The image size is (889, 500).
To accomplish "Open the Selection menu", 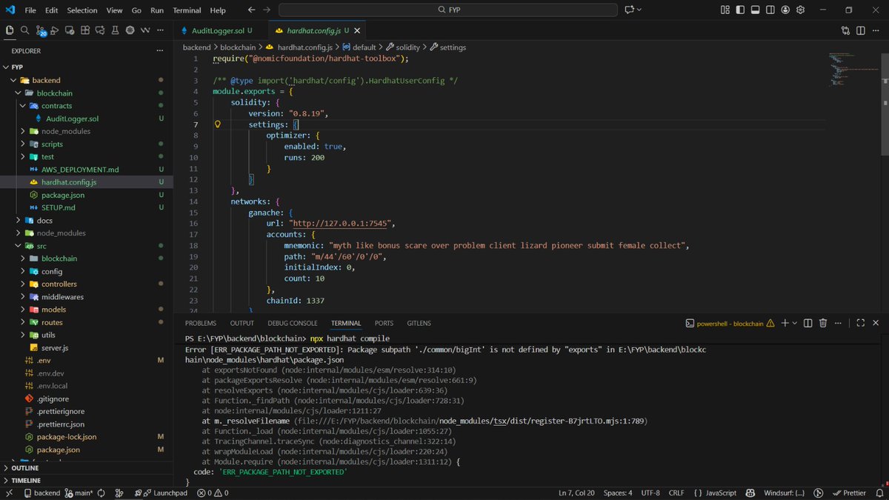I will (81, 10).
